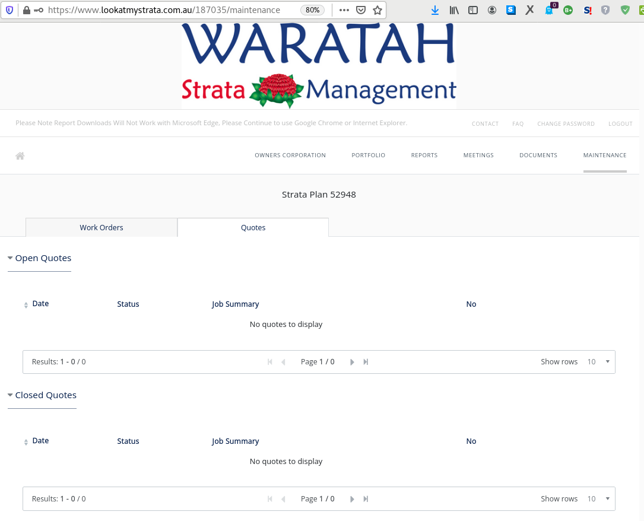Go to next page of Closed Quotes
The height and width of the screenshot is (521, 644).
352,499
